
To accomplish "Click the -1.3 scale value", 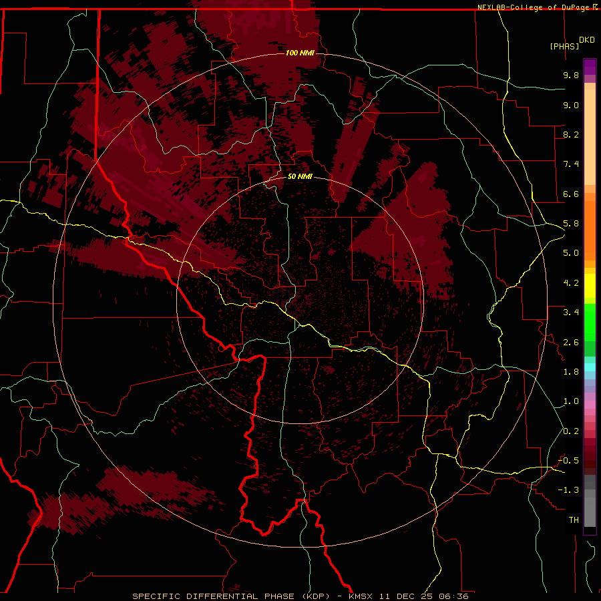I will pos(568,490).
